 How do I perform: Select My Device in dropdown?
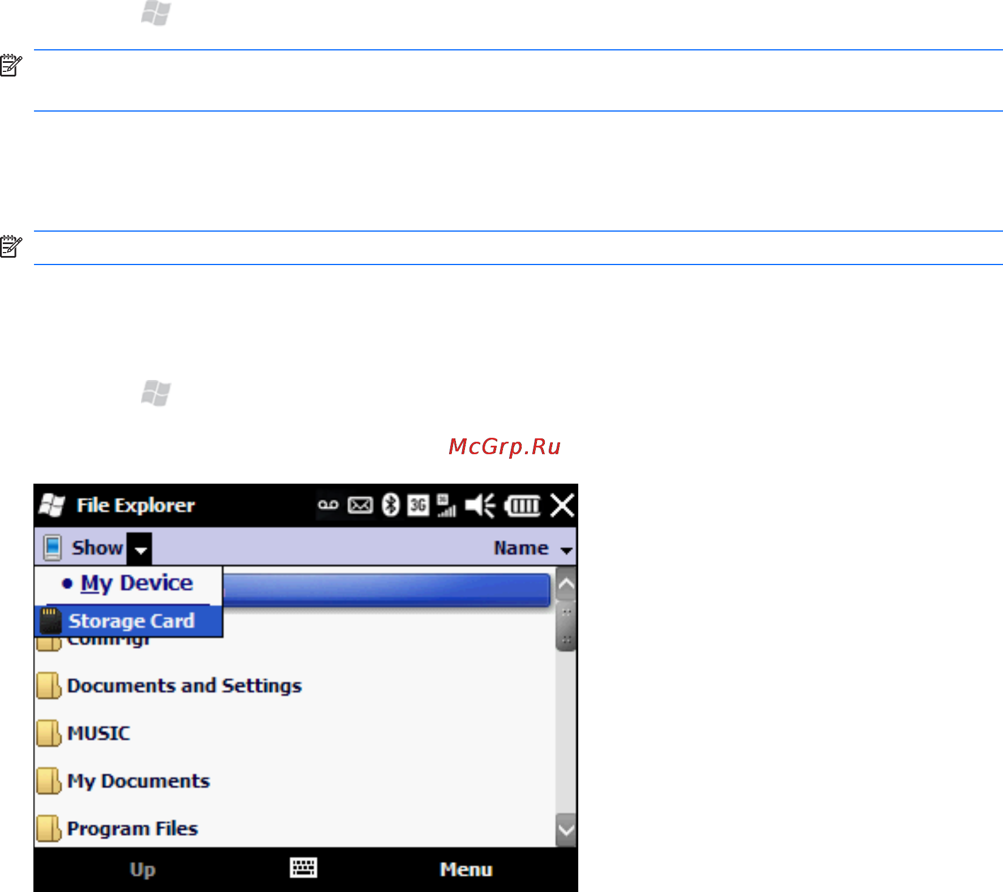(x=129, y=583)
